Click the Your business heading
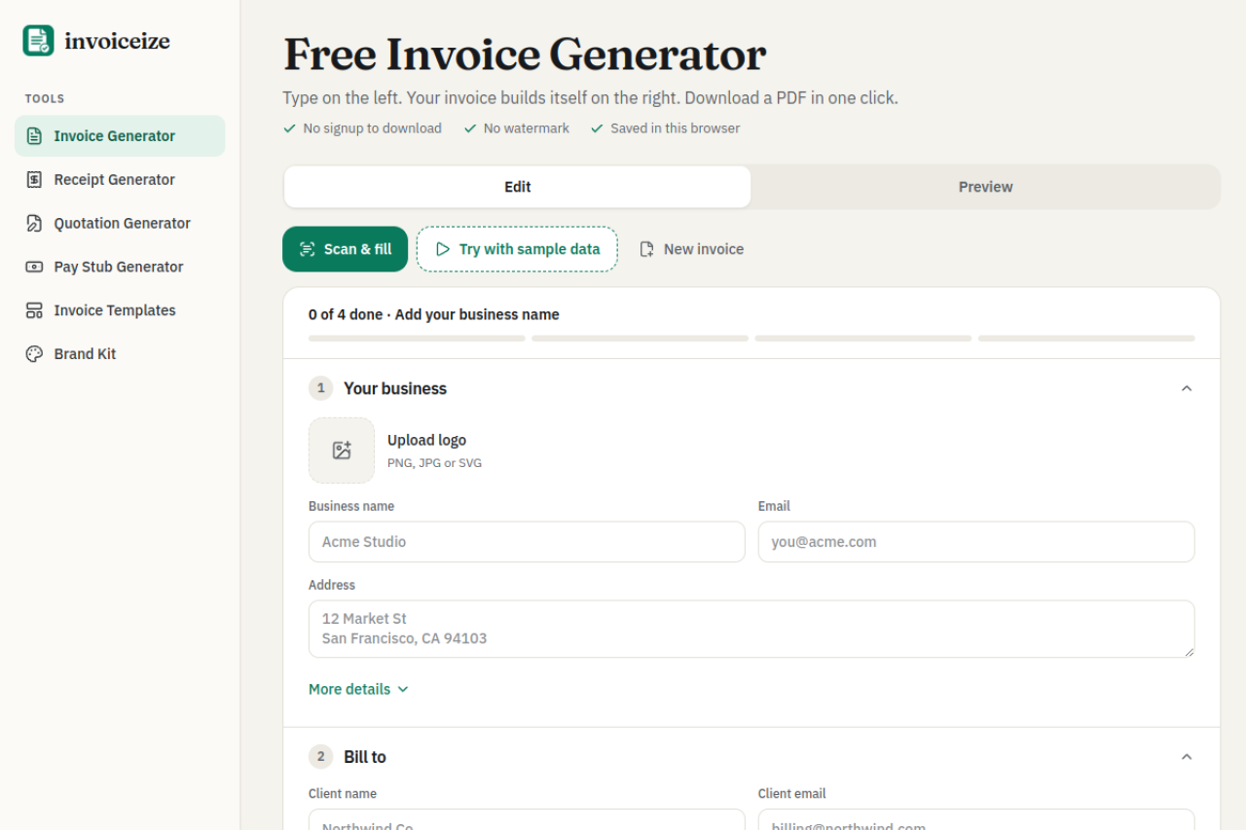This screenshot has height=830, width=1246. [395, 388]
